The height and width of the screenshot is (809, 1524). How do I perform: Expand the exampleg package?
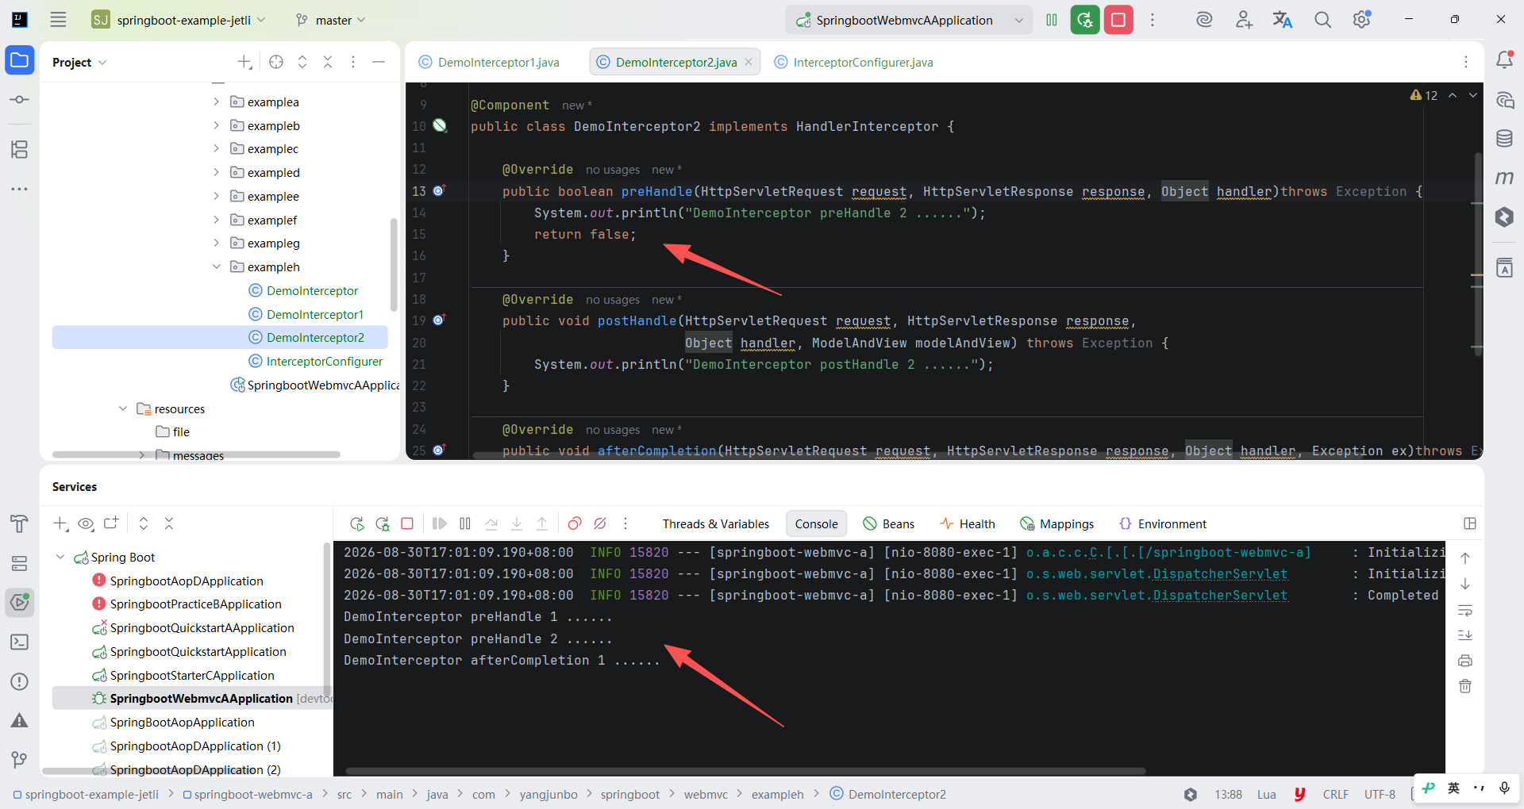click(x=216, y=243)
